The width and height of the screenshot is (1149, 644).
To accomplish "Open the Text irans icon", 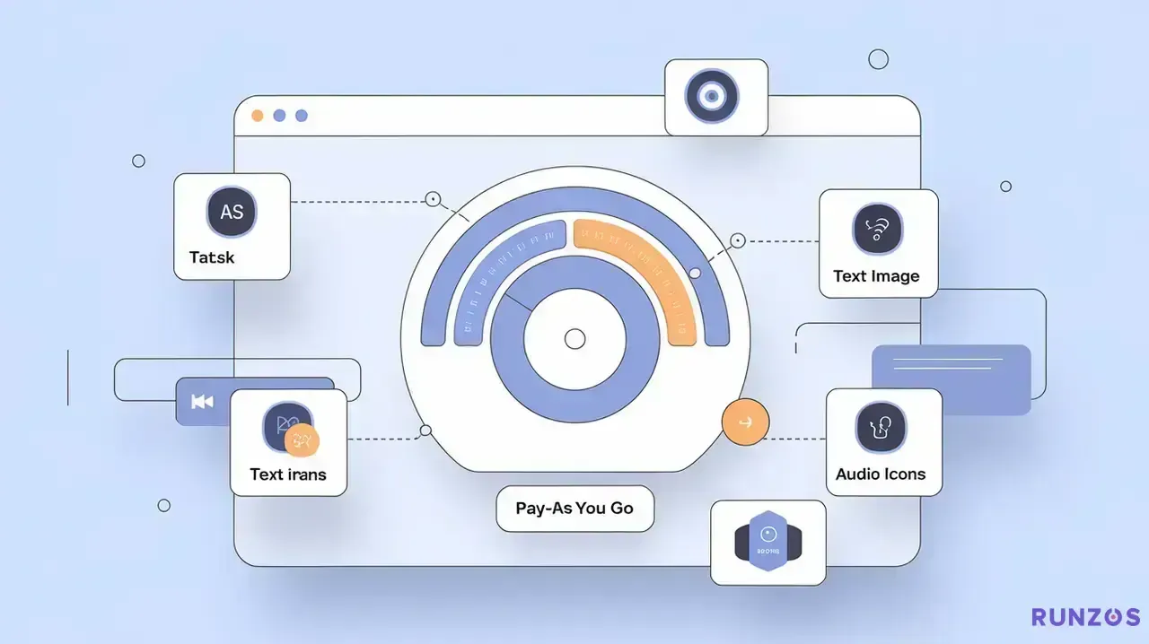I will (288, 430).
